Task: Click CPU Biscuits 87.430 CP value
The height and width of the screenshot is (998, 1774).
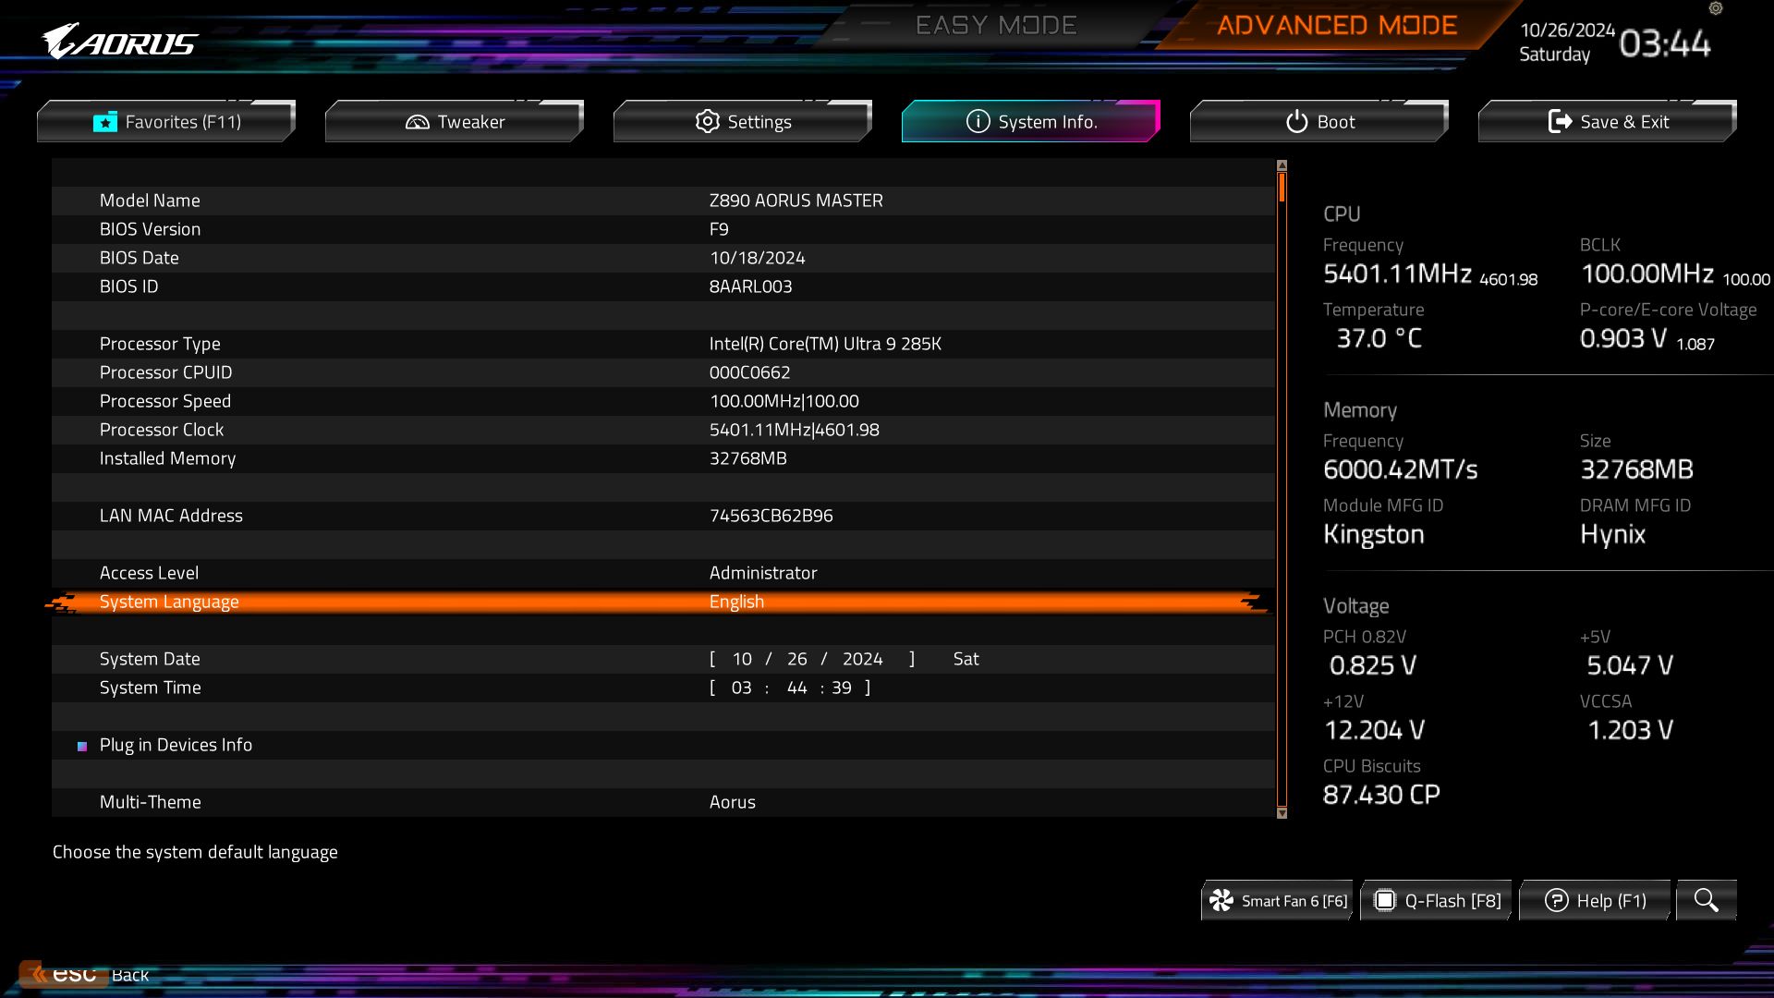Action: click(1381, 795)
